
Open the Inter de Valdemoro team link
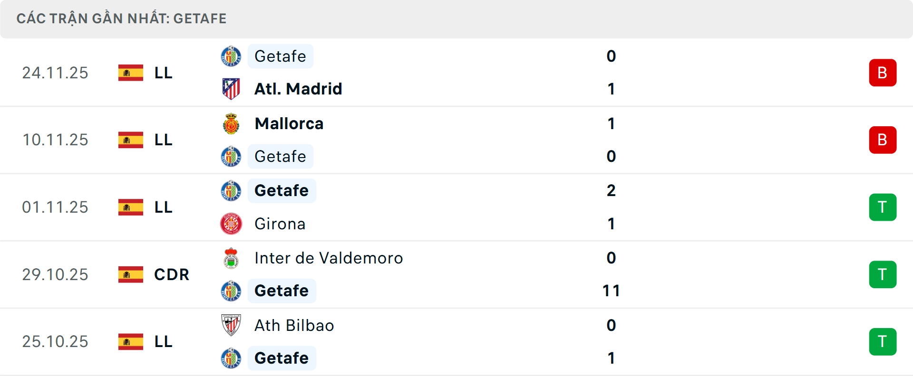click(x=329, y=258)
